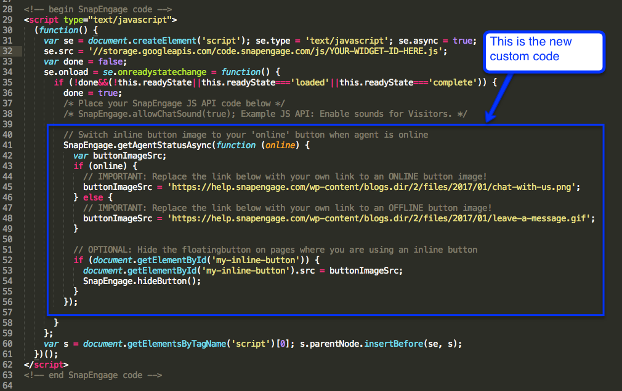
Task: Click the online parameter on line 41
Action: point(281,144)
